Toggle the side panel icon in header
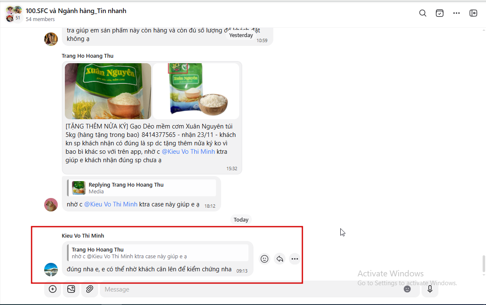486x305 pixels. click(x=473, y=13)
